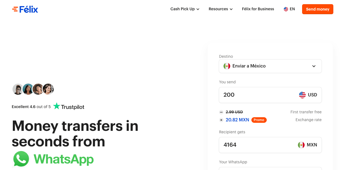Expand the Resources menu
Viewport: 352px width, 170px height.
coord(220,9)
